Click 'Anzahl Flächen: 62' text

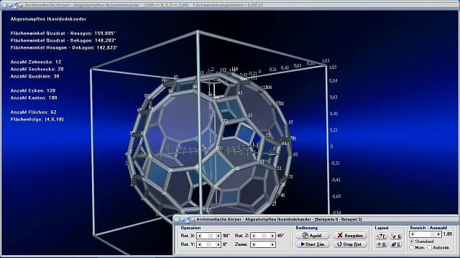34,112
